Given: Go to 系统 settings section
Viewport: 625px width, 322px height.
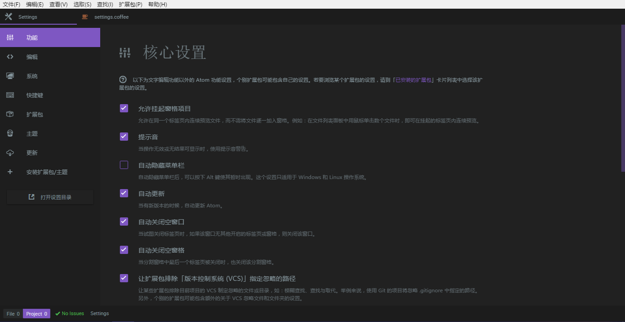Looking at the screenshot, I should coord(50,76).
